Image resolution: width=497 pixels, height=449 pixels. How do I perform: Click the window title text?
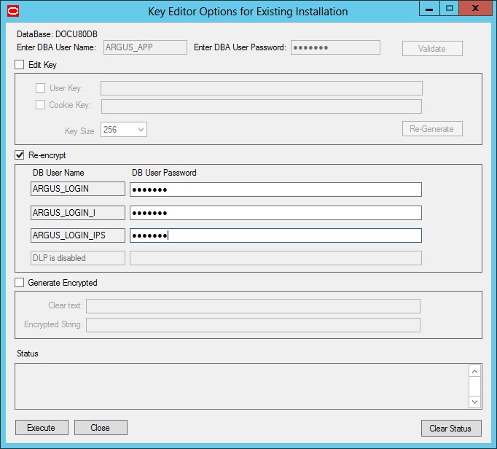pyautogui.click(x=248, y=12)
